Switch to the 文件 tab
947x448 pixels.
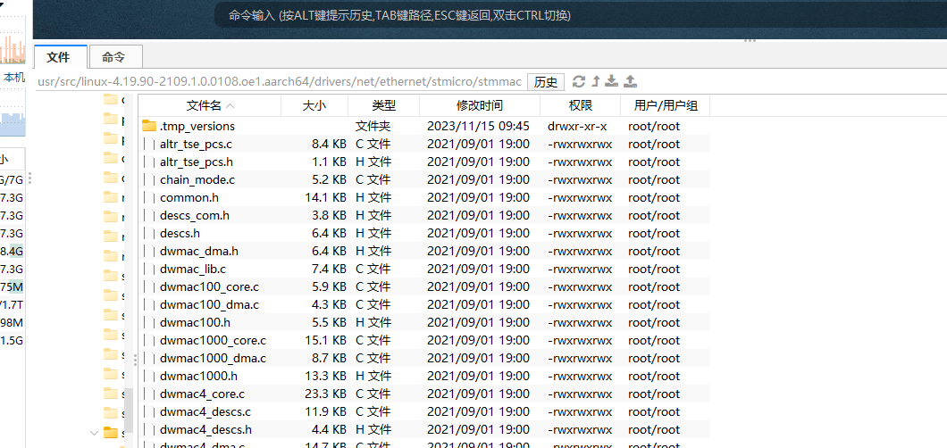point(58,57)
